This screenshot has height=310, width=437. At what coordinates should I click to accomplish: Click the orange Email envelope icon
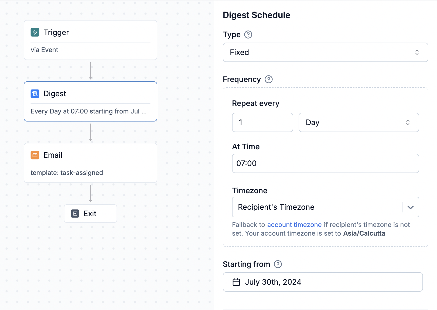[x=35, y=155]
